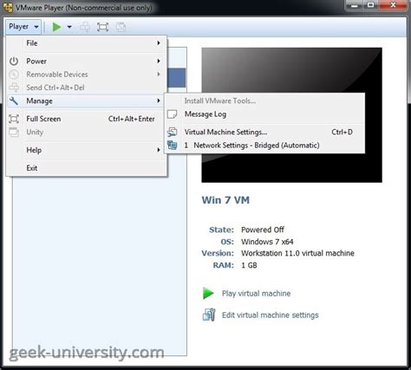Click the Full Screen icon in menu
This screenshot has height=370, width=411.
click(14, 119)
